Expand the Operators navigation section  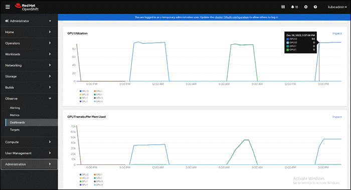pos(29,43)
